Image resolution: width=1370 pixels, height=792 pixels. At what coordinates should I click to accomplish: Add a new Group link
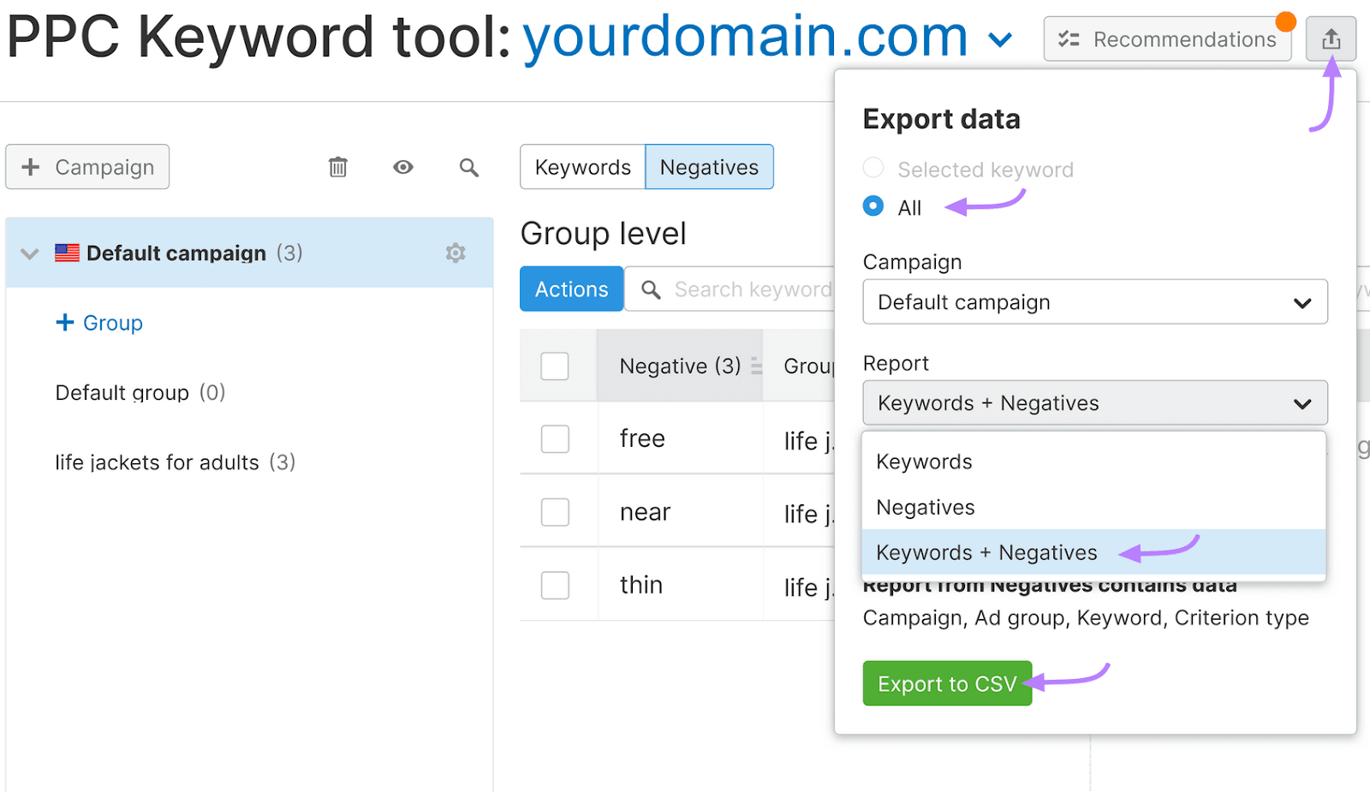[99, 323]
